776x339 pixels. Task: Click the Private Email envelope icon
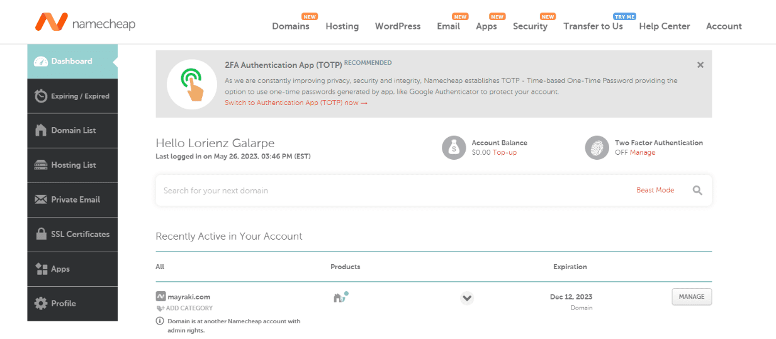coord(41,199)
